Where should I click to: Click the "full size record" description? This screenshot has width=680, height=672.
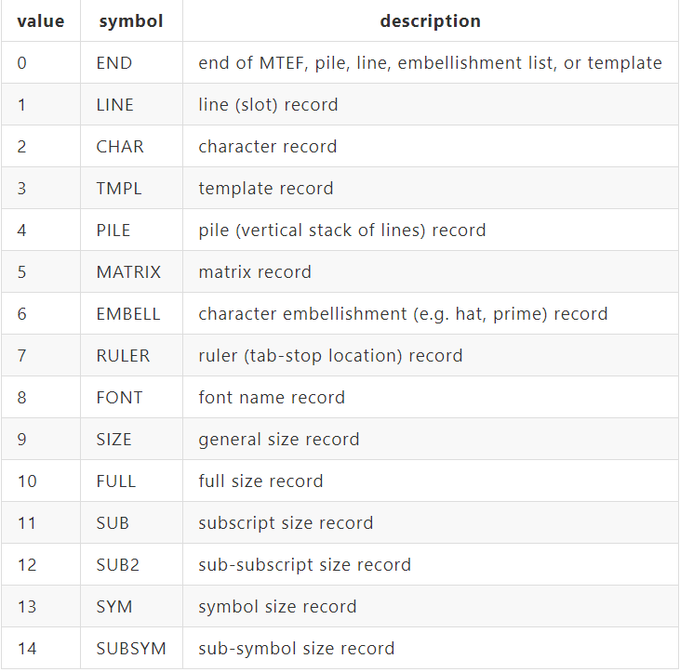260,481
